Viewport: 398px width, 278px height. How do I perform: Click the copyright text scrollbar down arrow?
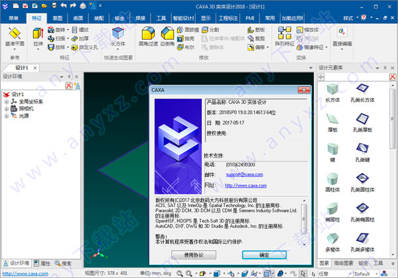(304, 244)
